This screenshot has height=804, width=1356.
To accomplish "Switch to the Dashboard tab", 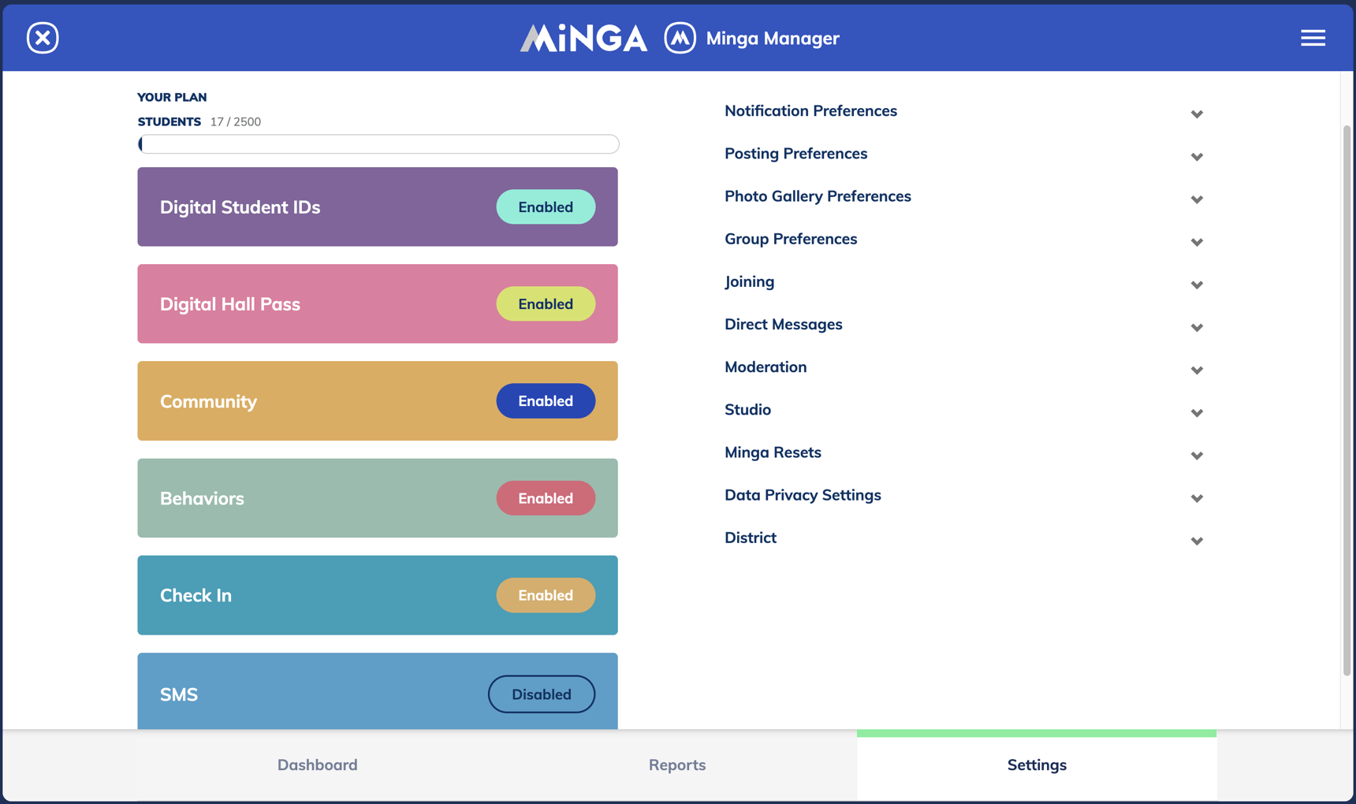I will point(317,764).
